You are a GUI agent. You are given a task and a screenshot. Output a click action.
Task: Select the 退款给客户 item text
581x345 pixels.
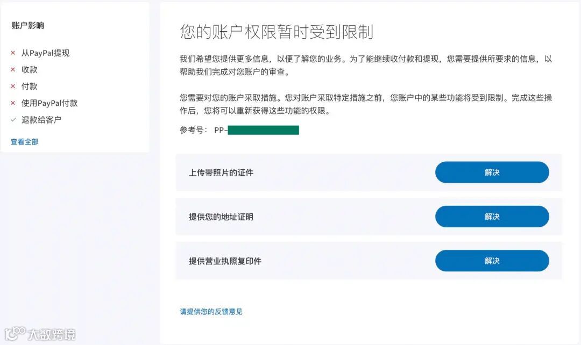pos(41,120)
